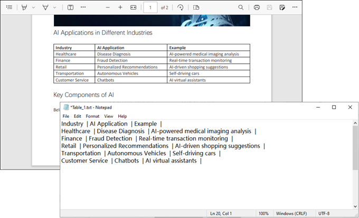Click the Notepad scrollbar down arrow

355,206
